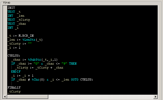Screen dimensions: 163x100
Task: Click the left scroll arrow of horizontal scrollbar
Action: [5, 97]
